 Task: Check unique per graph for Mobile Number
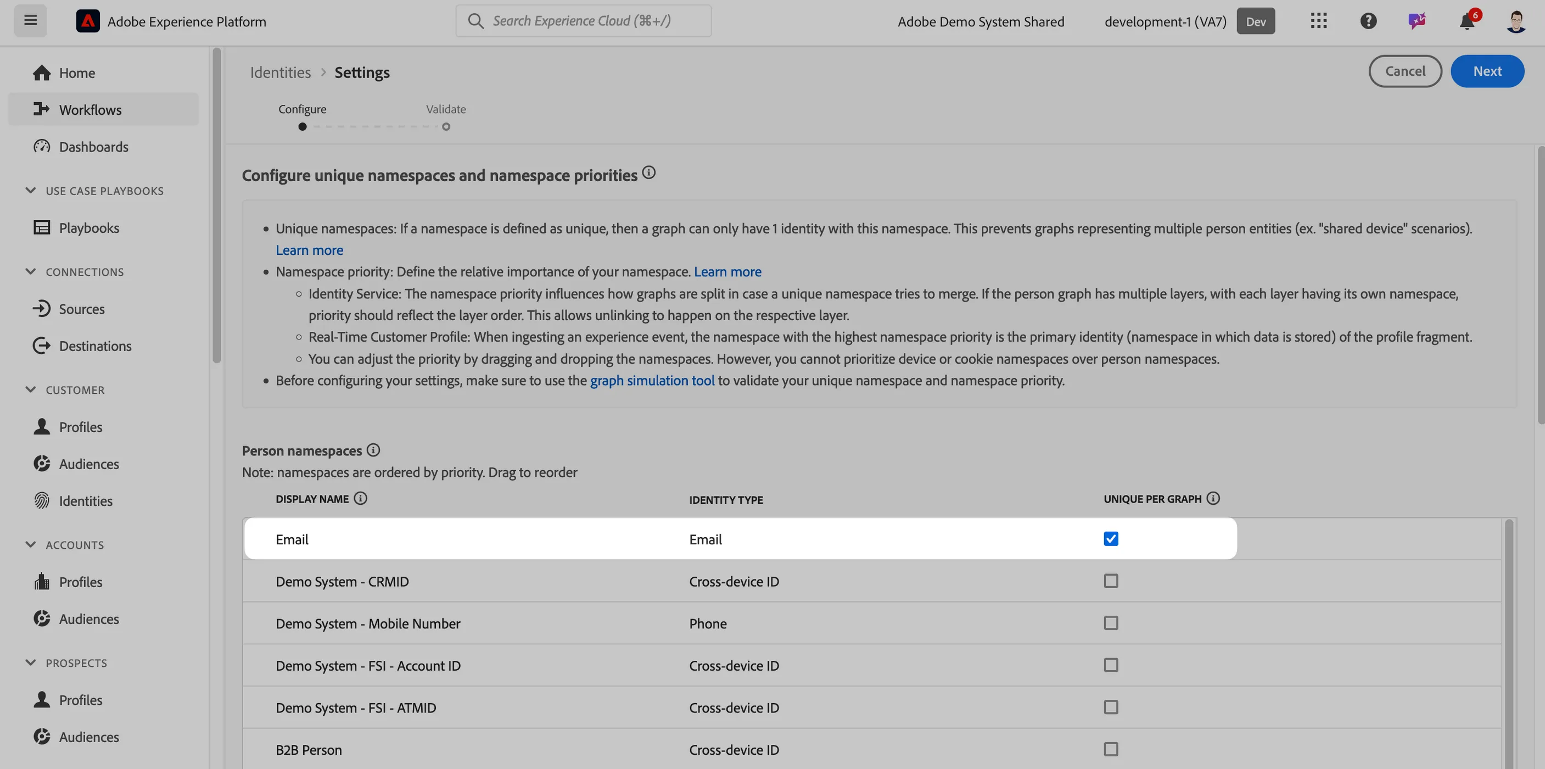tap(1111, 623)
